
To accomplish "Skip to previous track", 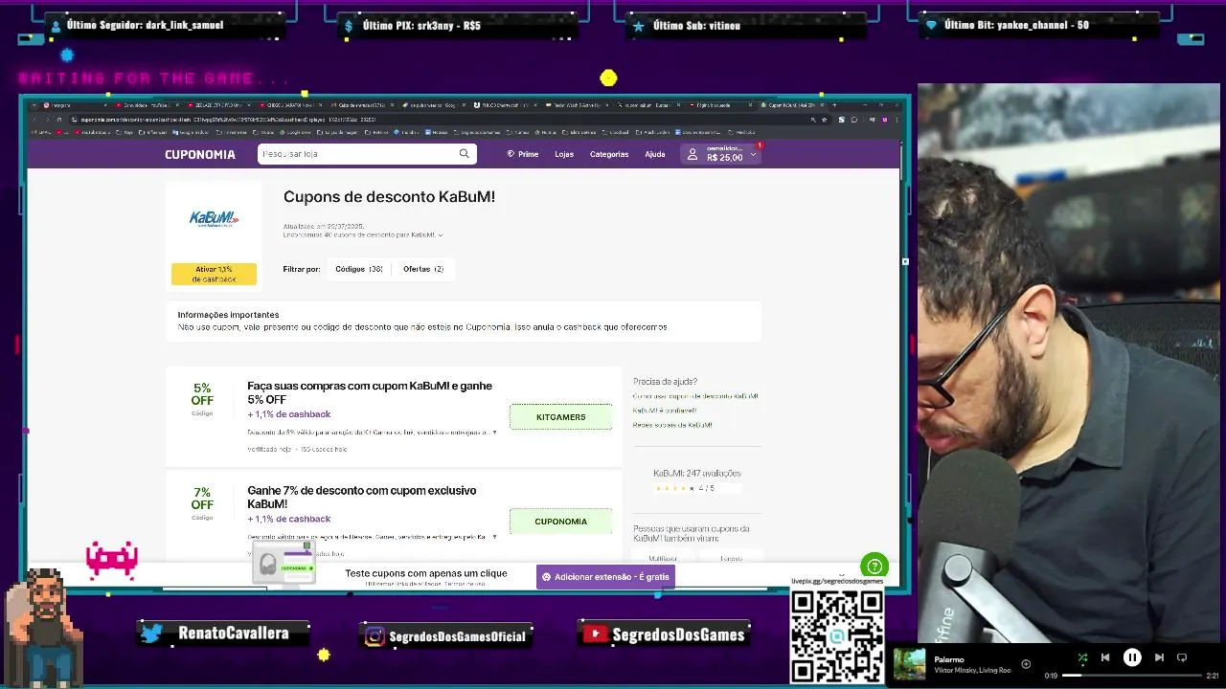I will click(x=1105, y=657).
